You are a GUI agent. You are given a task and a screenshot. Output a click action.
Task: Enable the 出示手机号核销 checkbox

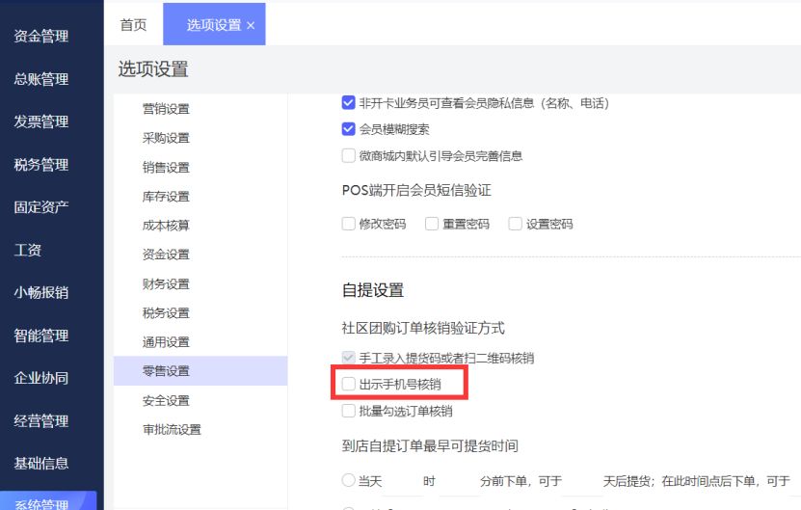point(349,385)
